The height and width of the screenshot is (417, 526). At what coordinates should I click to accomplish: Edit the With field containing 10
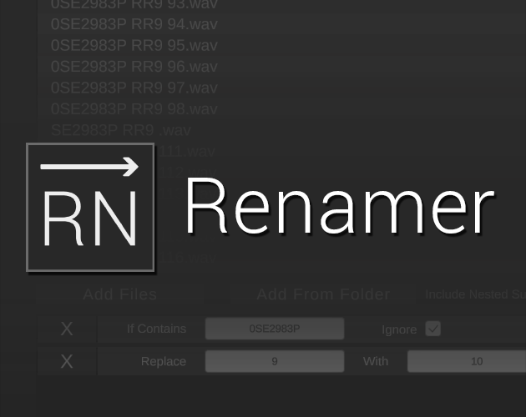coord(467,361)
